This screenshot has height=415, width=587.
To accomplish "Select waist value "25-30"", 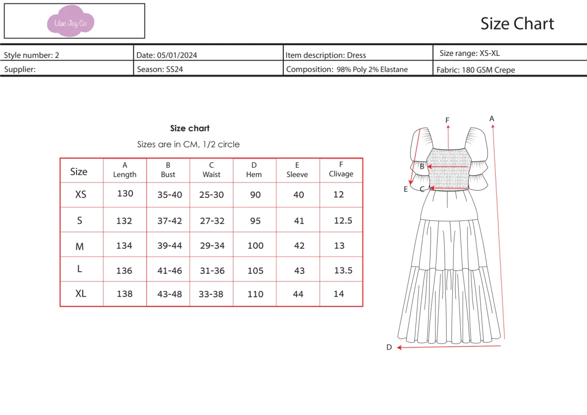I will pyautogui.click(x=212, y=195).
